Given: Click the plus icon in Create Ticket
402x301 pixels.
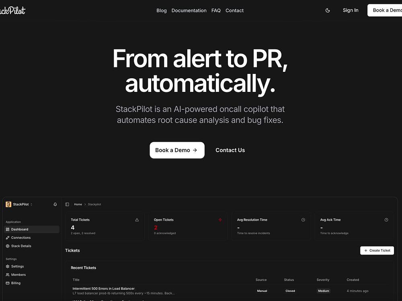Looking at the screenshot, I should pyautogui.click(x=366, y=250).
